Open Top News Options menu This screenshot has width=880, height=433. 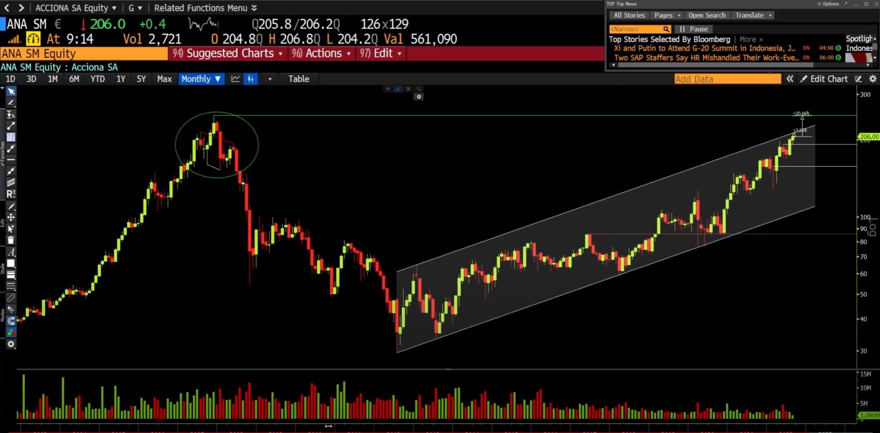[x=828, y=4]
